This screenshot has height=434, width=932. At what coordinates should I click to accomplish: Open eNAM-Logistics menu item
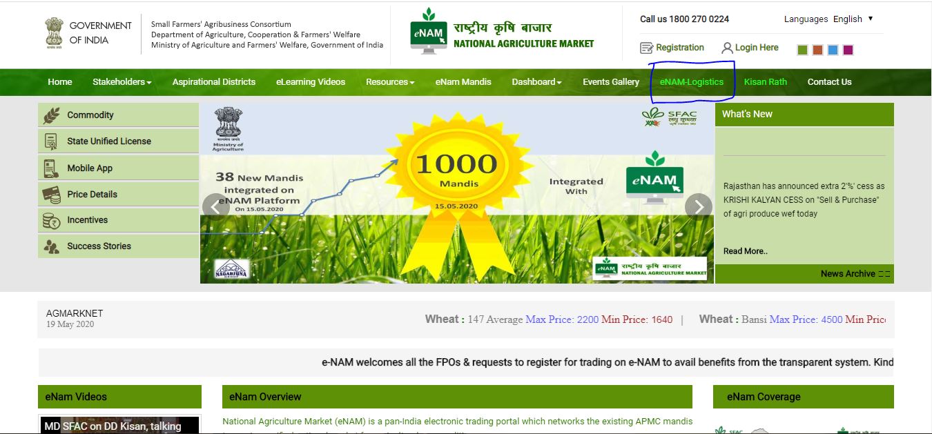tap(692, 82)
